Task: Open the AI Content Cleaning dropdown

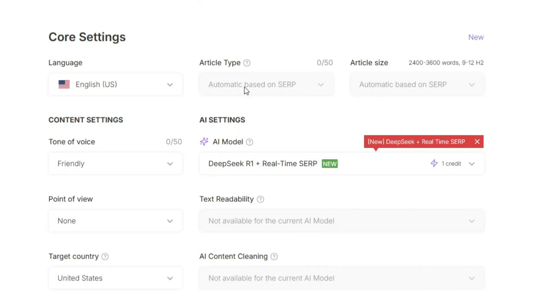Action: tap(342, 278)
